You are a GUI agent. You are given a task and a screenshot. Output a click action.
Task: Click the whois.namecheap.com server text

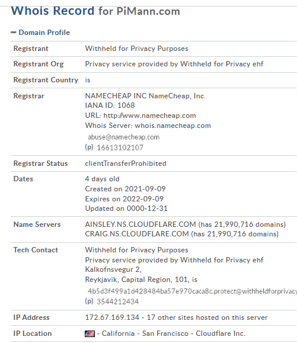coord(173,126)
